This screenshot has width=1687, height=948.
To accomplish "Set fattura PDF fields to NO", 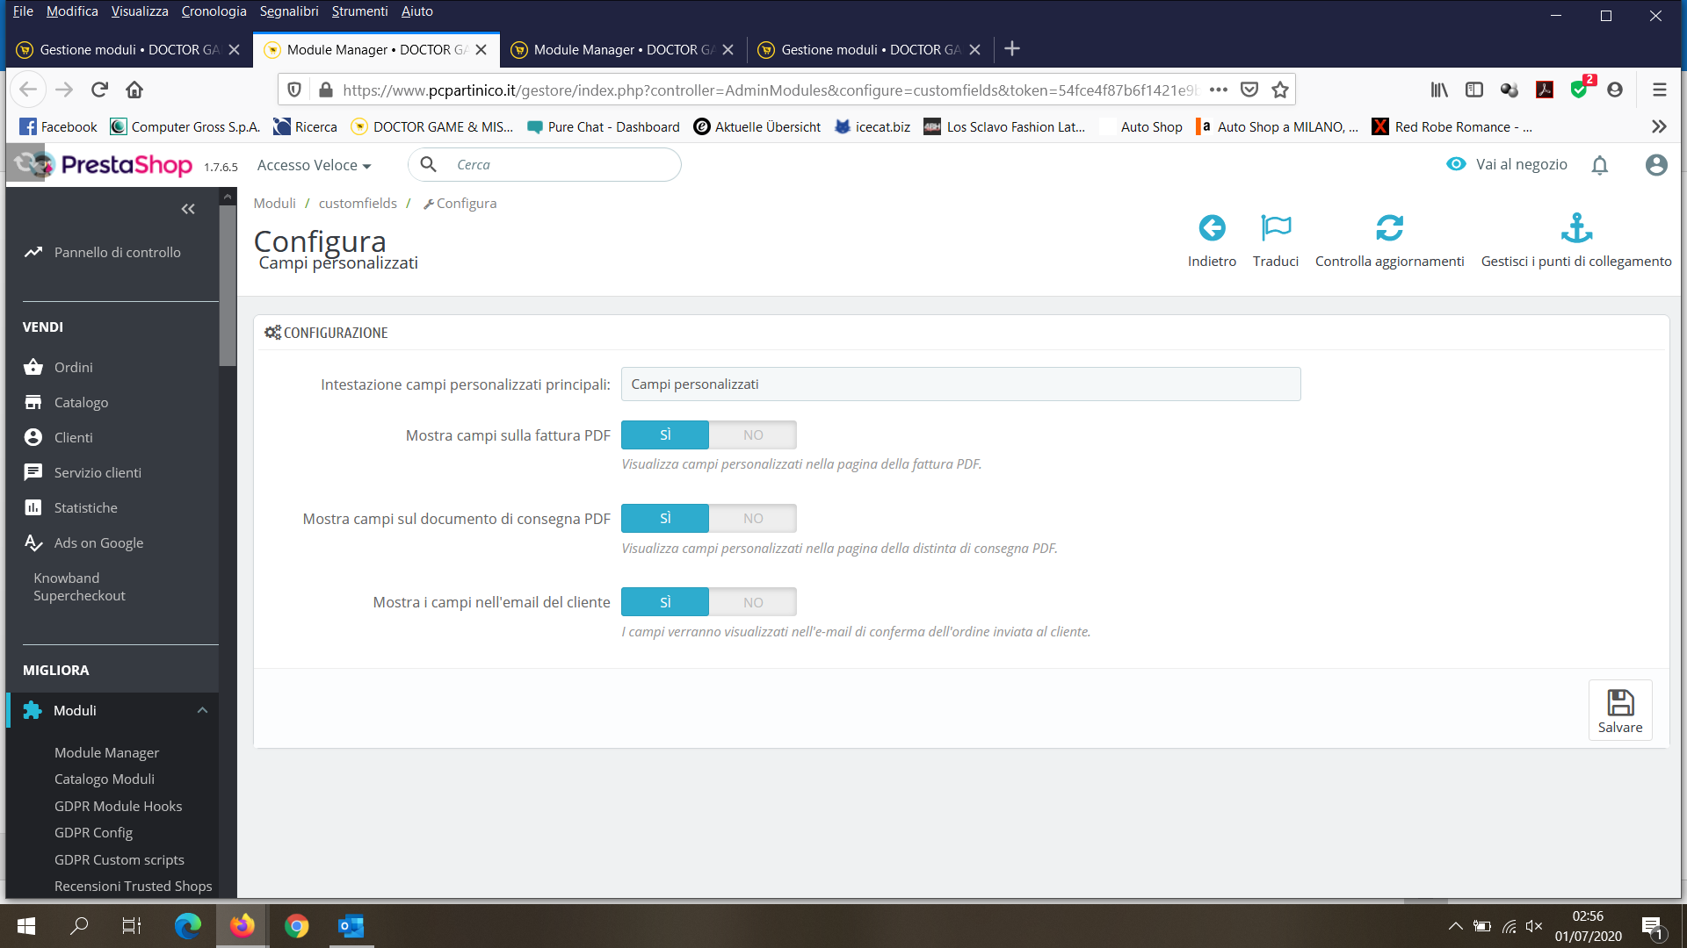I will coord(753,435).
